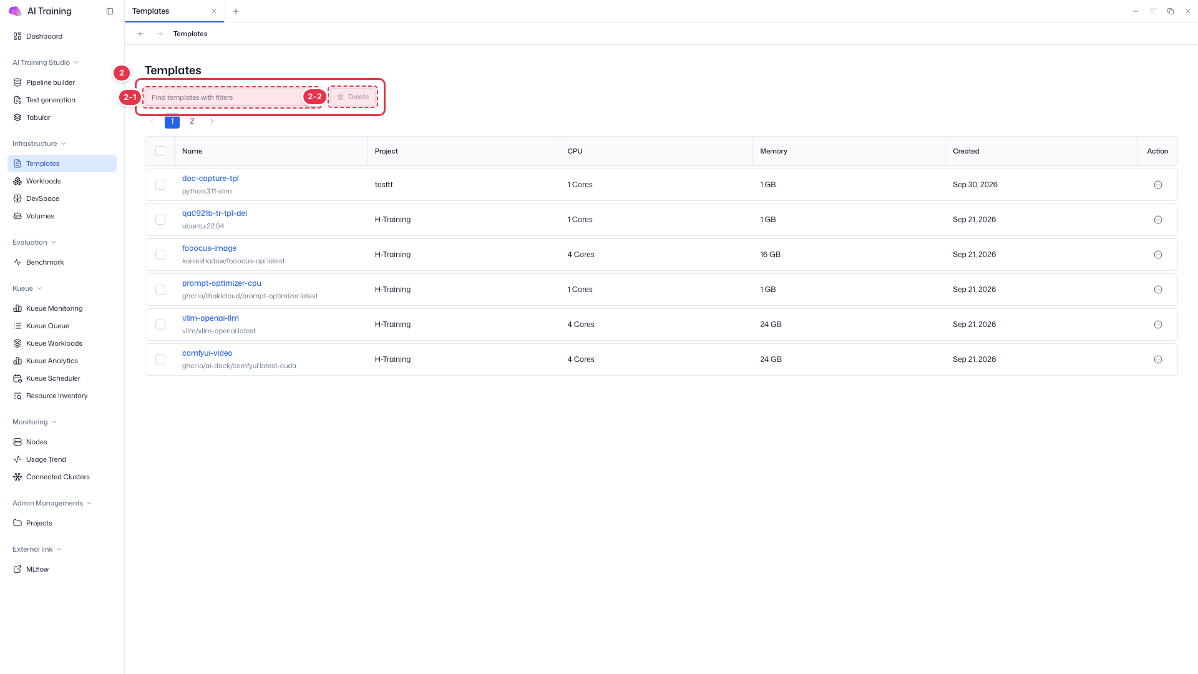Open action menu for fooocus-image row
Viewport: 1198px width, 674px height.
tap(1158, 255)
